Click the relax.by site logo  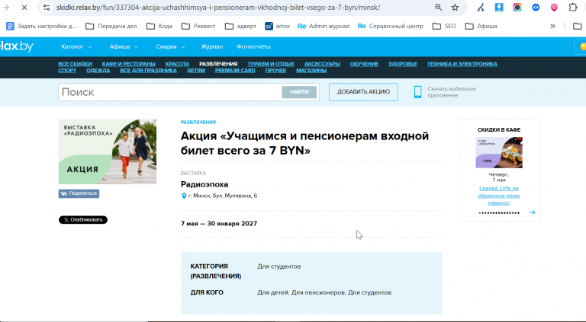click(x=17, y=46)
